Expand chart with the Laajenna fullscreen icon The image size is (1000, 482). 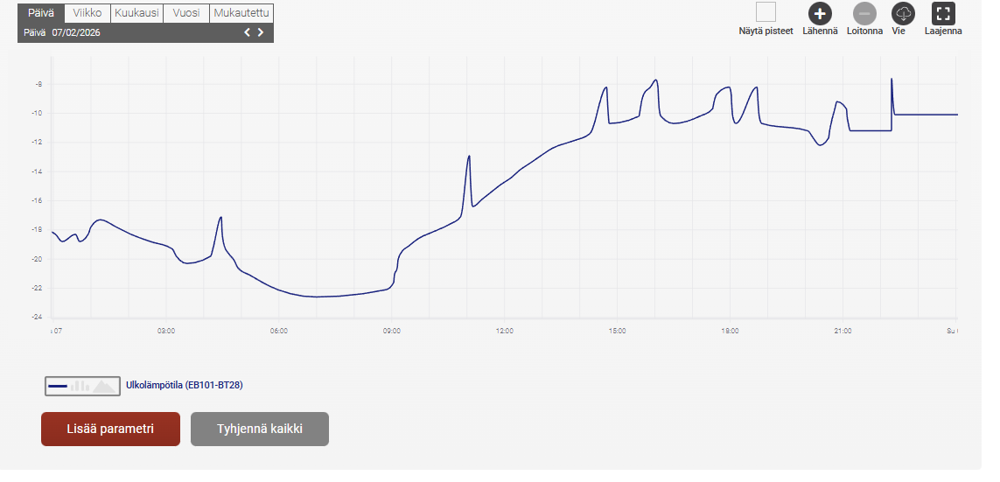[943, 13]
